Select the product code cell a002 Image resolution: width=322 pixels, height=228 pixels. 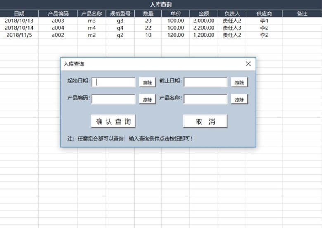58,35
